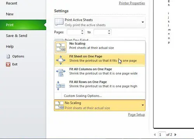Click the Pages to input field
This screenshot has width=194, height=139.
(100, 32)
